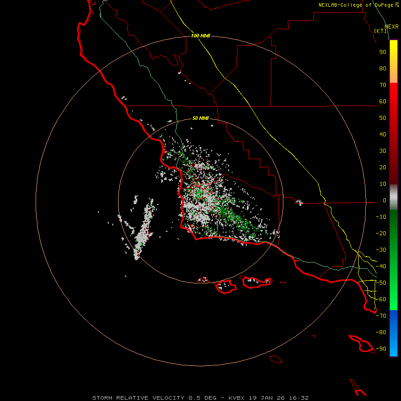Image resolution: width=401 pixels, height=401 pixels.
Task: Click the "-80" scale label
Action: (381, 332)
